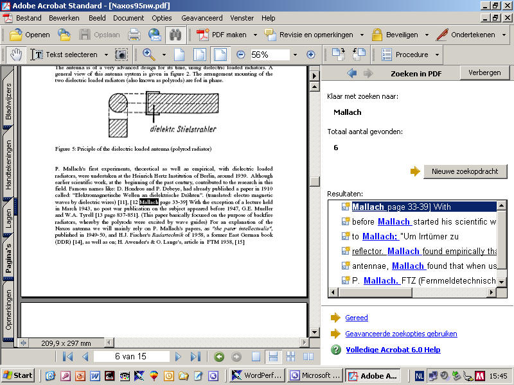Go to the first page
The height and width of the screenshot is (385, 514).
(x=68, y=357)
